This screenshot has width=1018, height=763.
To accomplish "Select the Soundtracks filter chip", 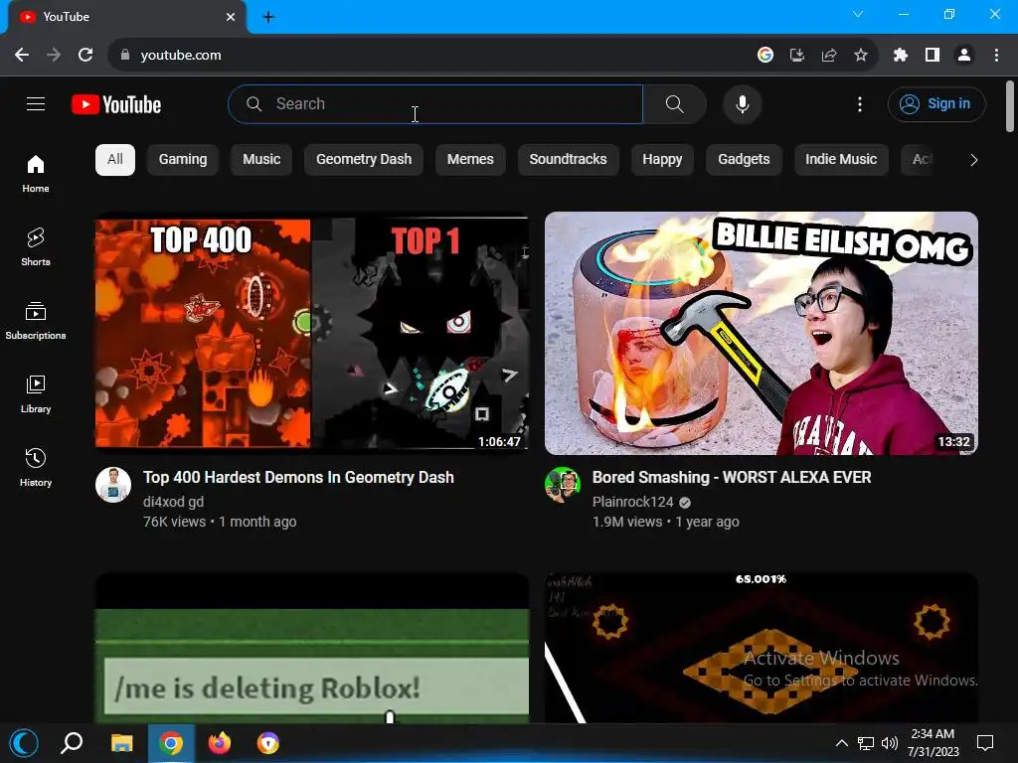I will point(568,160).
